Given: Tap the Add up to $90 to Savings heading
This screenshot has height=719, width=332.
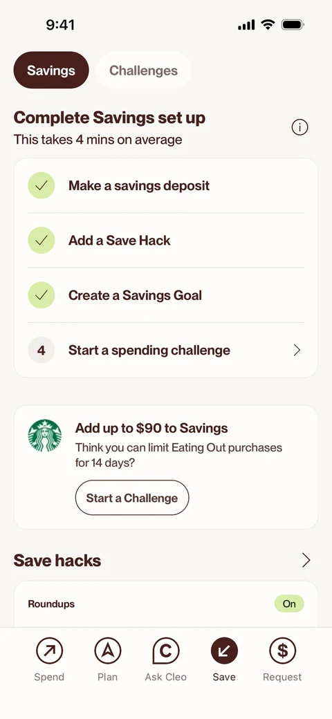Looking at the screenshot, I should click(x=151, y=428).
